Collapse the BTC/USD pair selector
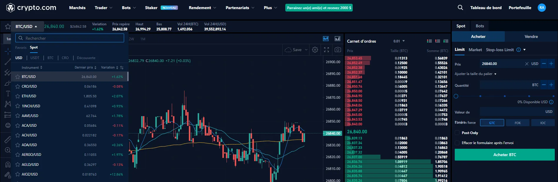Screen dimensions: 558x182 pos(27,26)
